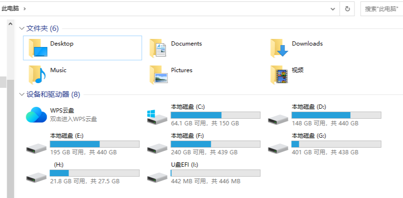Click the navigation pane scrollbar thumb
Viewport: 403px width, 198px height.
point(10,139)
